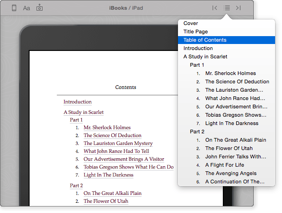The height and width of the screenshot is (213, 282).
Task: Jump to Part 2 in popup
Action: 227,132
